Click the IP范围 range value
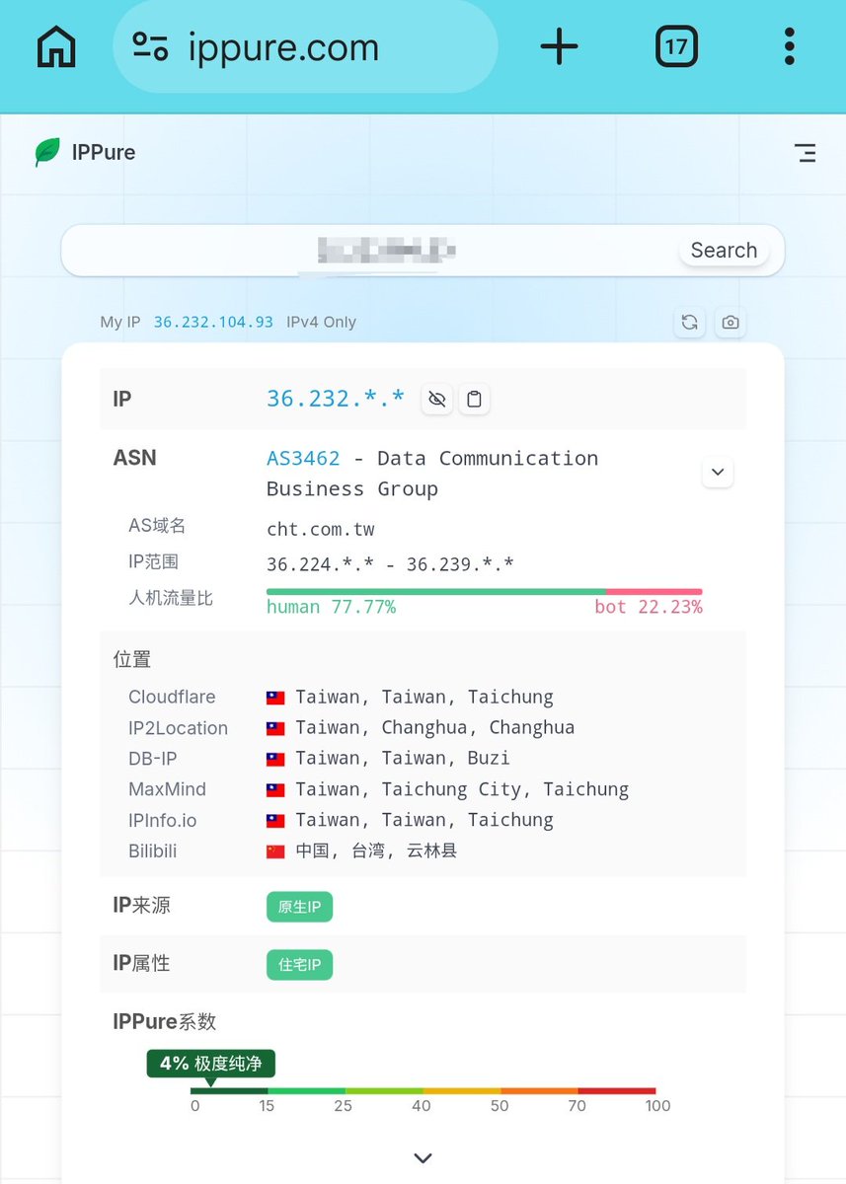Viewport: 846px width, 1184px height. (x=390, y=564)
